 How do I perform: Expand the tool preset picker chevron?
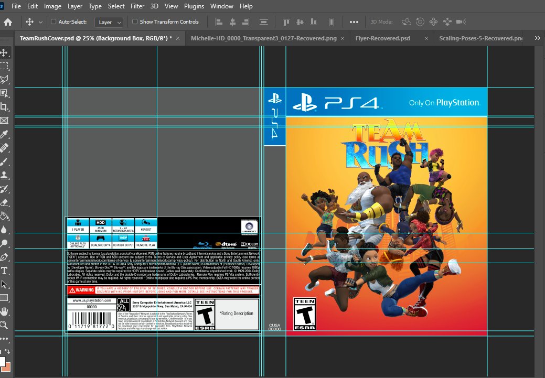point(41,22)
